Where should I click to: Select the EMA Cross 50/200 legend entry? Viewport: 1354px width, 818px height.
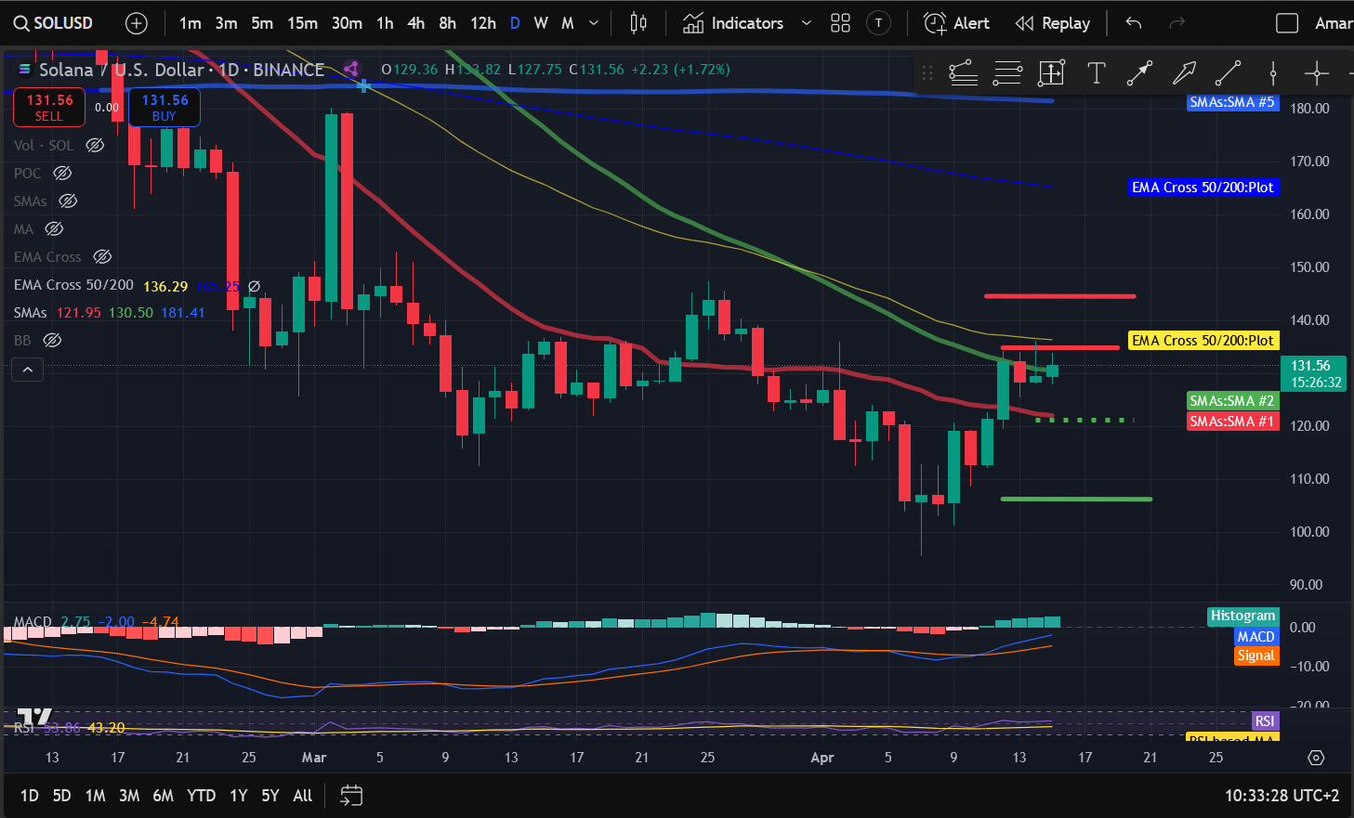pyautogui.click(x=73, y=285)
